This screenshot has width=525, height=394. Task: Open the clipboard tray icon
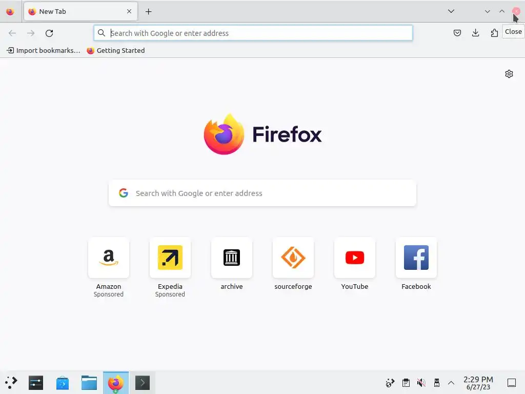point(406,383)
